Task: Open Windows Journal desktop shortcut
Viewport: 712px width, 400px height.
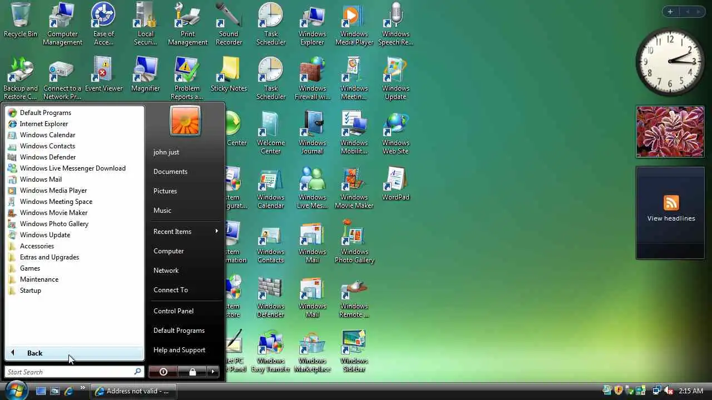Action: coord(312,133)
